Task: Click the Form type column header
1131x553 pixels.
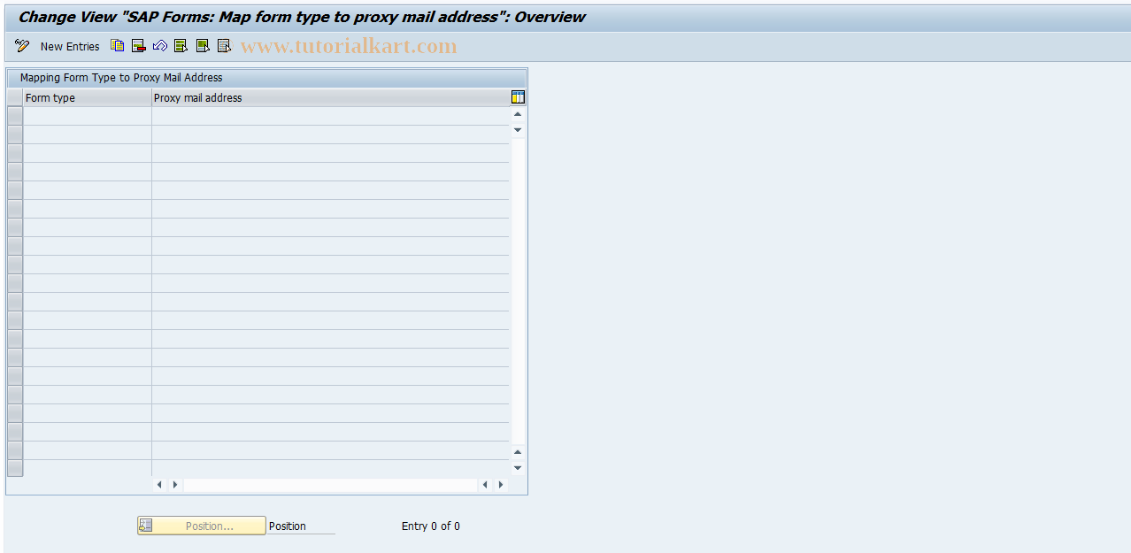Action: pos(88,97)
